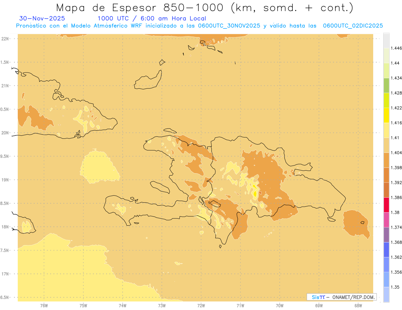
Task: Click the "76W" longitude label
Action: [x=44, y=306]
